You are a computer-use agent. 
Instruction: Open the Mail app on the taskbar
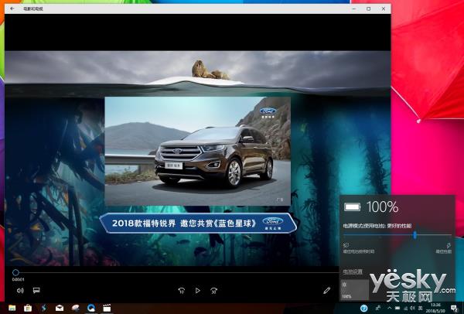pos(60,308)
